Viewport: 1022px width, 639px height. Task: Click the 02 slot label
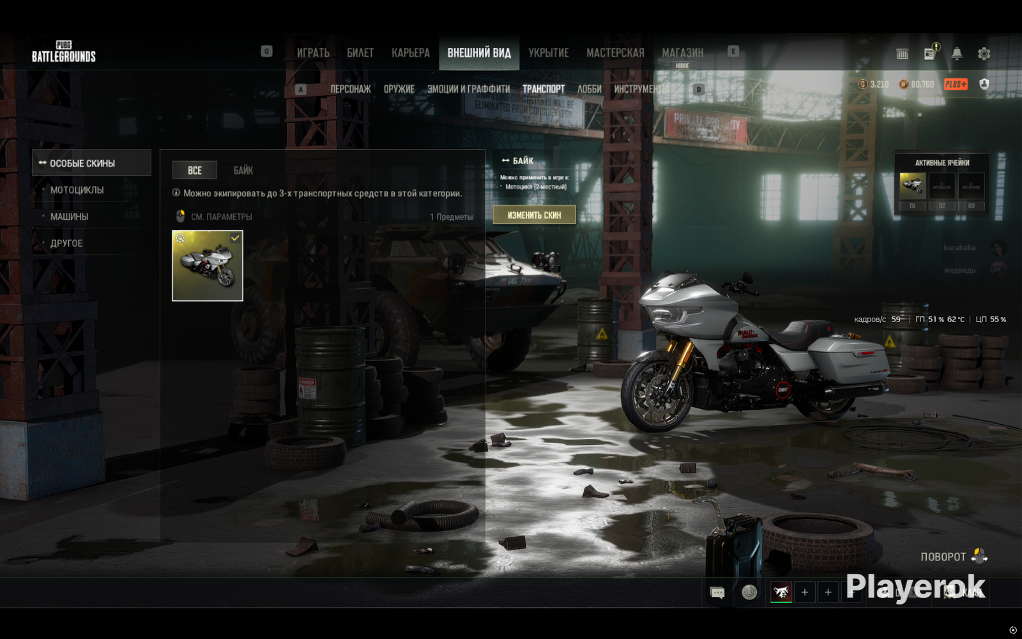click(942, 206)
